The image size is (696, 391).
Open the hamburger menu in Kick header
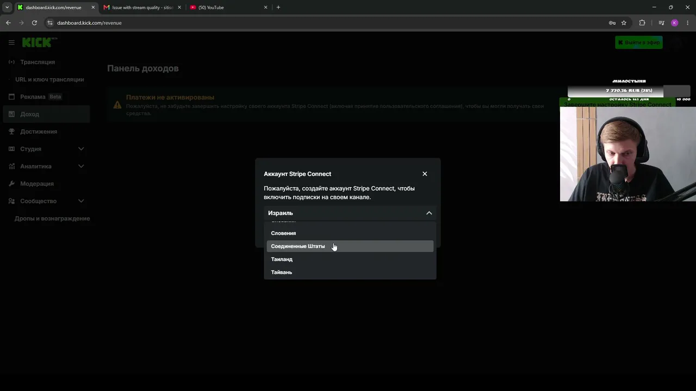11,42
